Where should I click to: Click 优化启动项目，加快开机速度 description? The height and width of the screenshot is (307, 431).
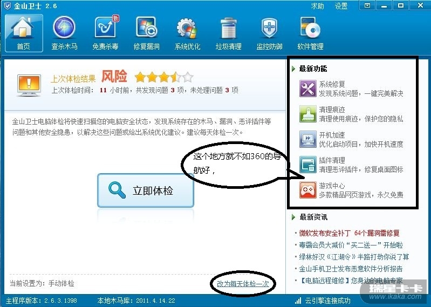(361, 144)
